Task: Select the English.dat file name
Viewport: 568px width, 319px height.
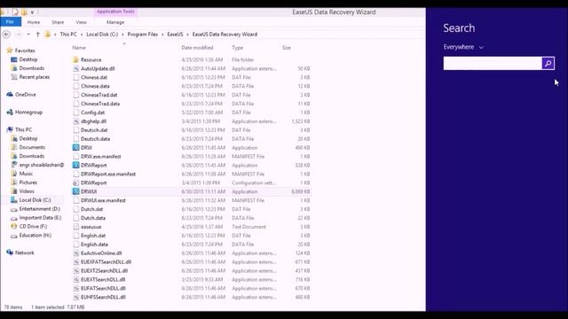Action: click(x=93, y=236)
